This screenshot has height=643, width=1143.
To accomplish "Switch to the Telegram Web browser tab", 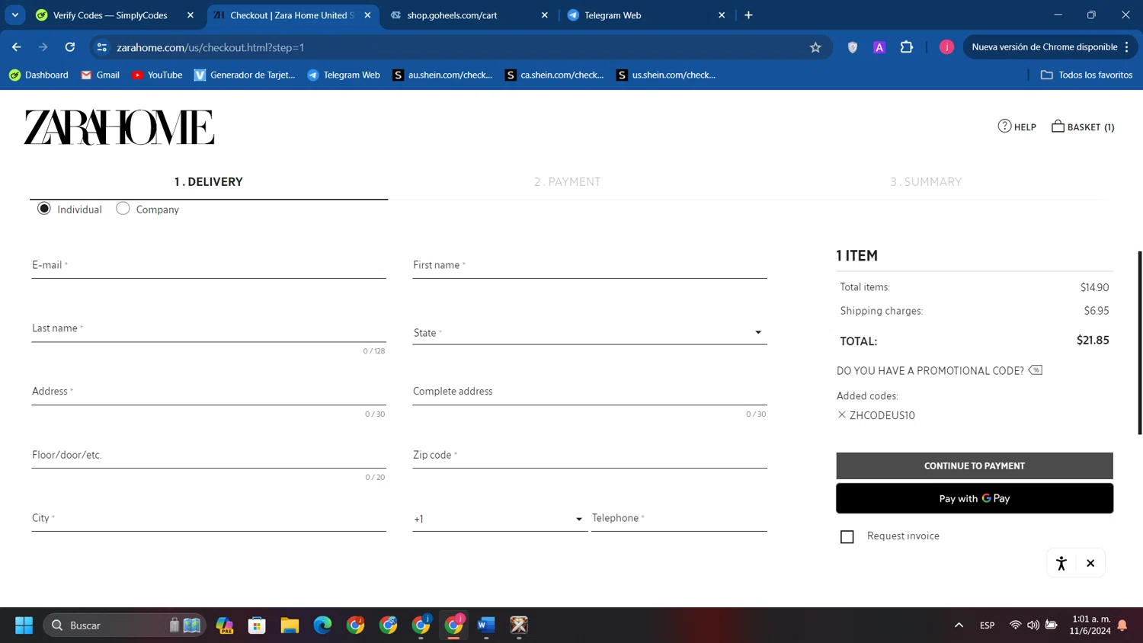I will pyautogui.click(x=646, y=15).
